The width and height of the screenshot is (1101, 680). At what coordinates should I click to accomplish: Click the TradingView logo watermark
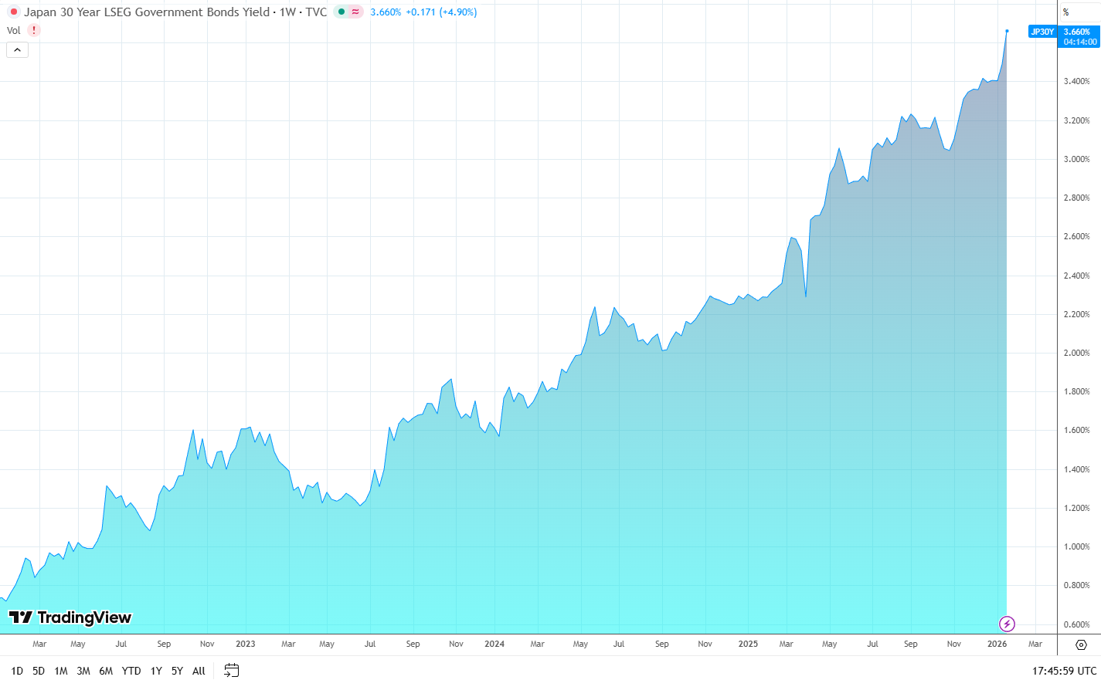click(x=70, y=617)
